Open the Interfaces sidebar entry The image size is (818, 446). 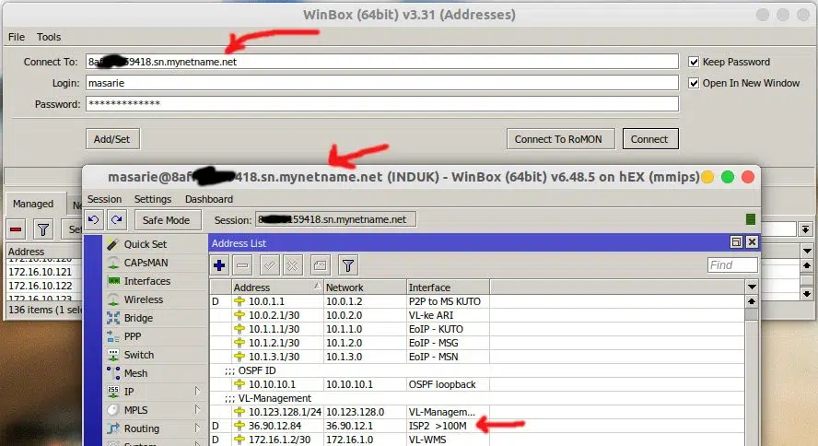pyautogui.click(x=147, y=281)
